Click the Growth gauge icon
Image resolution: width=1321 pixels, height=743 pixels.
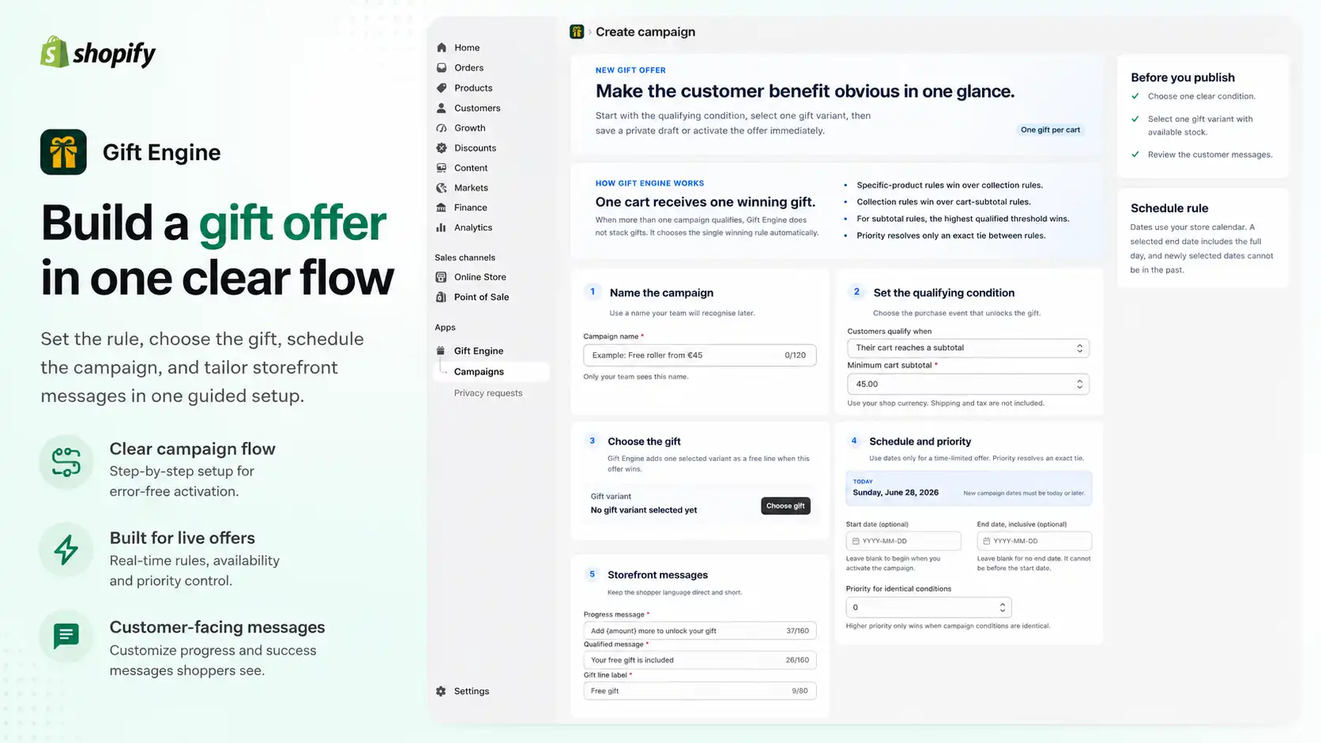coord(442,128)
